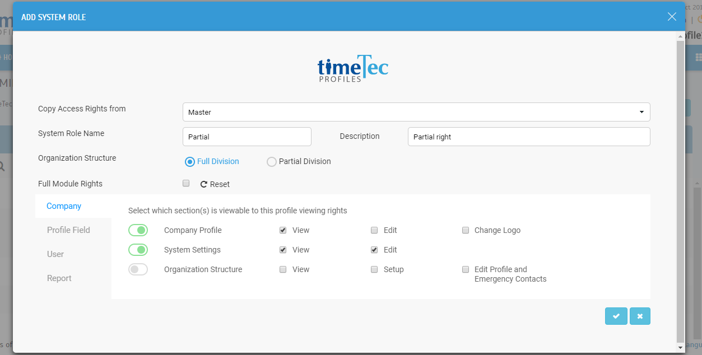The width and height of the screenshot is (702, 355).
Task: Uncheck System Settings Edit checkbox
Action: coord(374,250)
